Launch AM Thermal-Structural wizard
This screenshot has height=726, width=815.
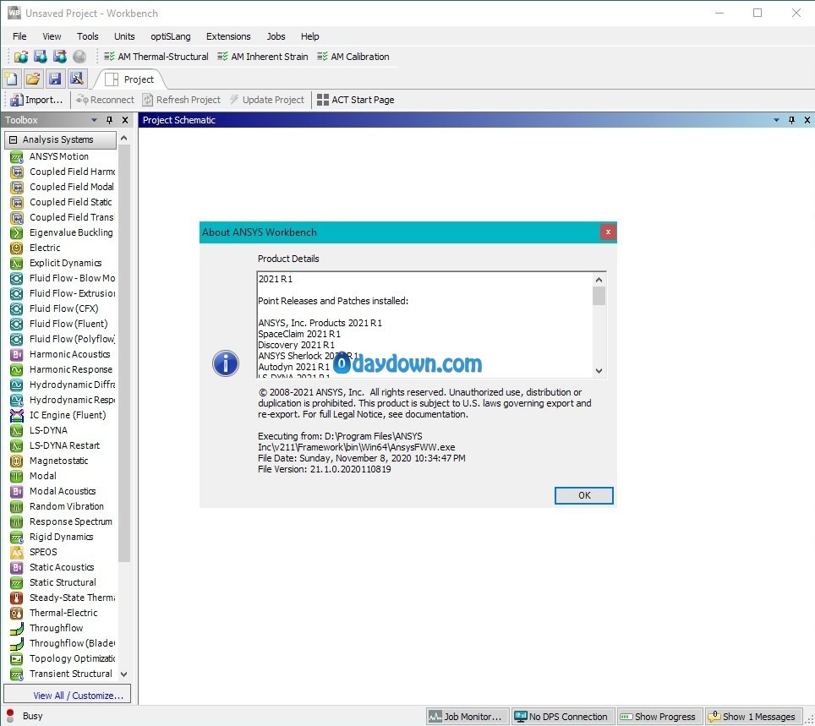(x=156, y=57)
